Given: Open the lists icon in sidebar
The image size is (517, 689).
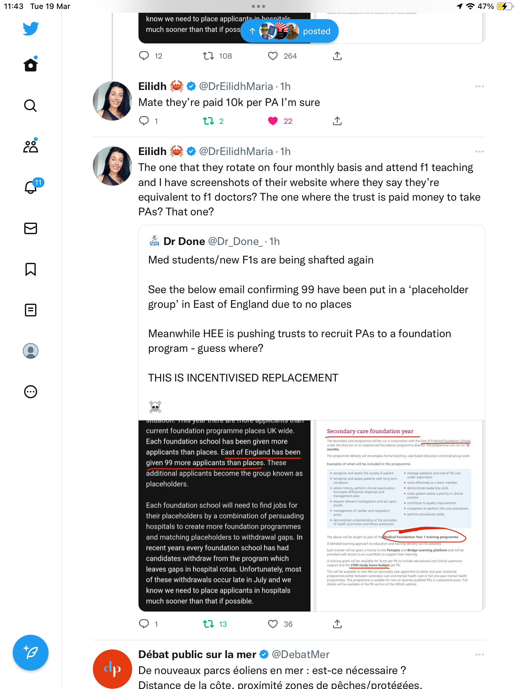Looking at the screenshot, I should (31, 310).
